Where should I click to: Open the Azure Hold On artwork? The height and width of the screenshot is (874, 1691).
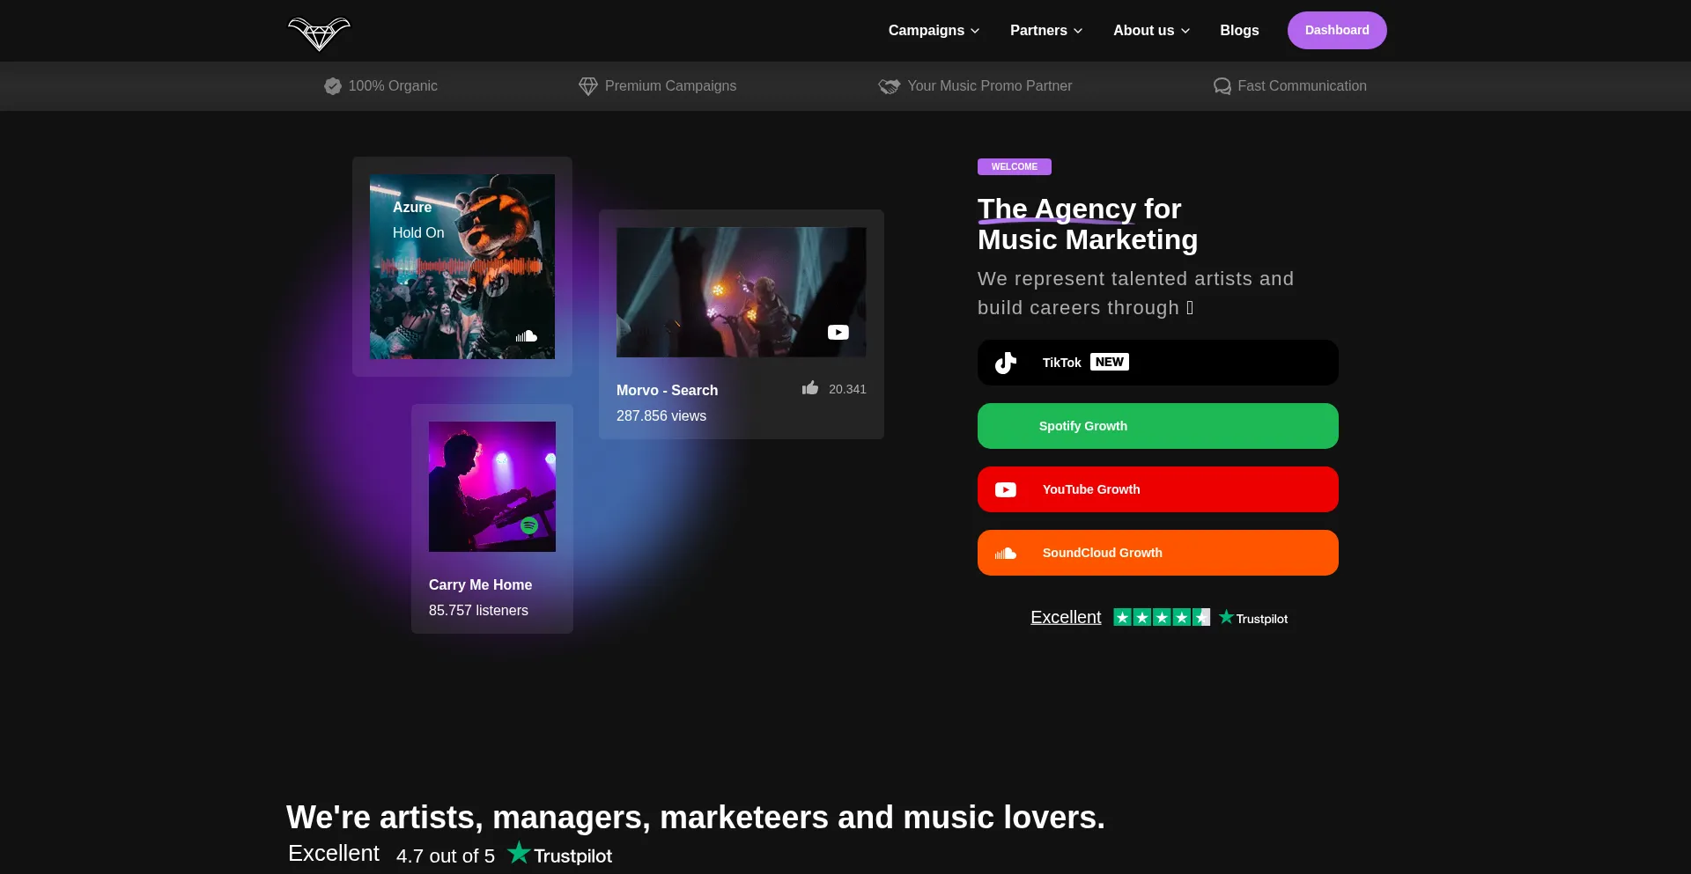462,267
